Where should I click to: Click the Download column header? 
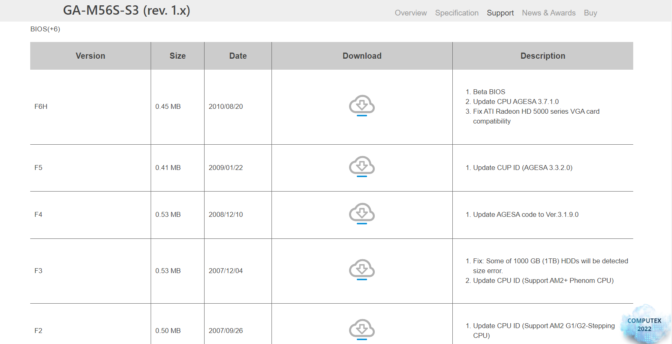[362, 56]
